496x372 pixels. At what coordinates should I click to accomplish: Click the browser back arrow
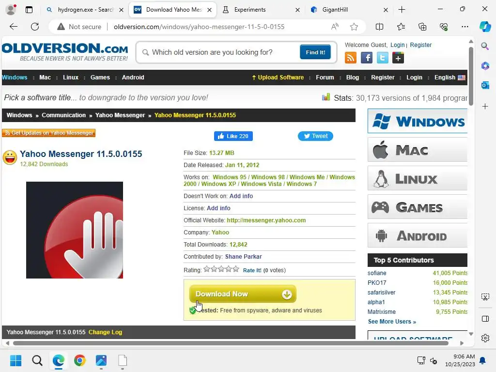click(x=14, y=27)
